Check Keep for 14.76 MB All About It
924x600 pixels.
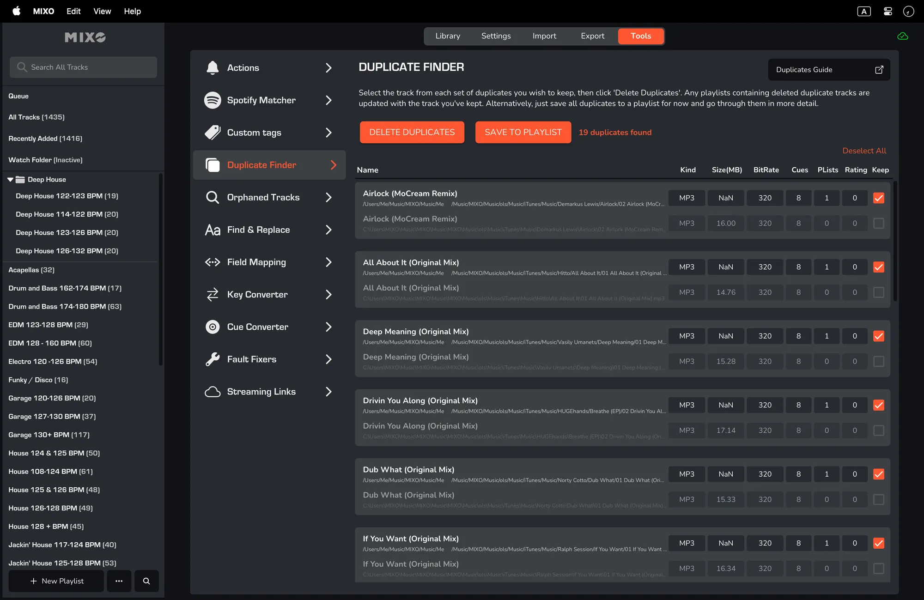tap(878, 292)
